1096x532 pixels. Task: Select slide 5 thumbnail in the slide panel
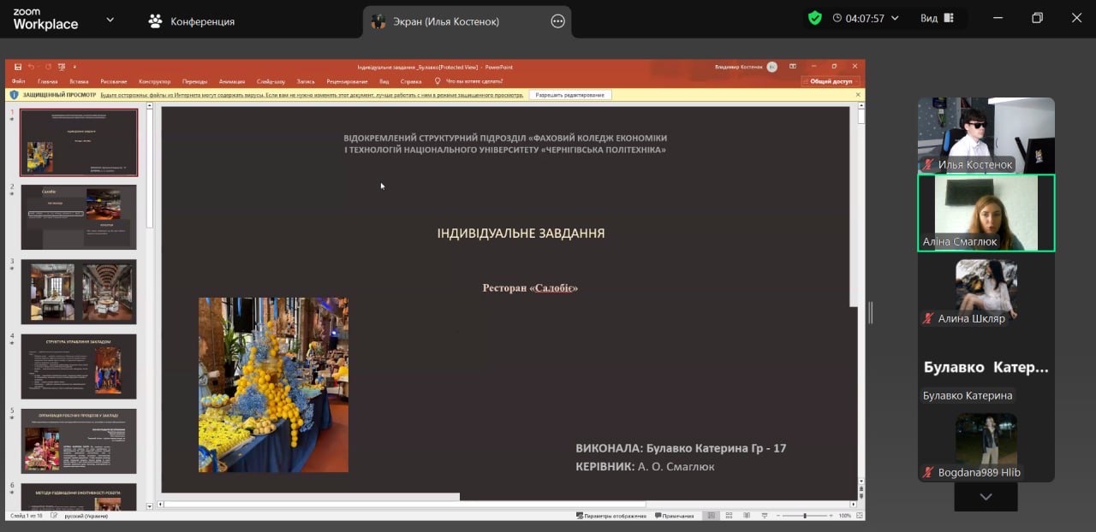[79, 441]
